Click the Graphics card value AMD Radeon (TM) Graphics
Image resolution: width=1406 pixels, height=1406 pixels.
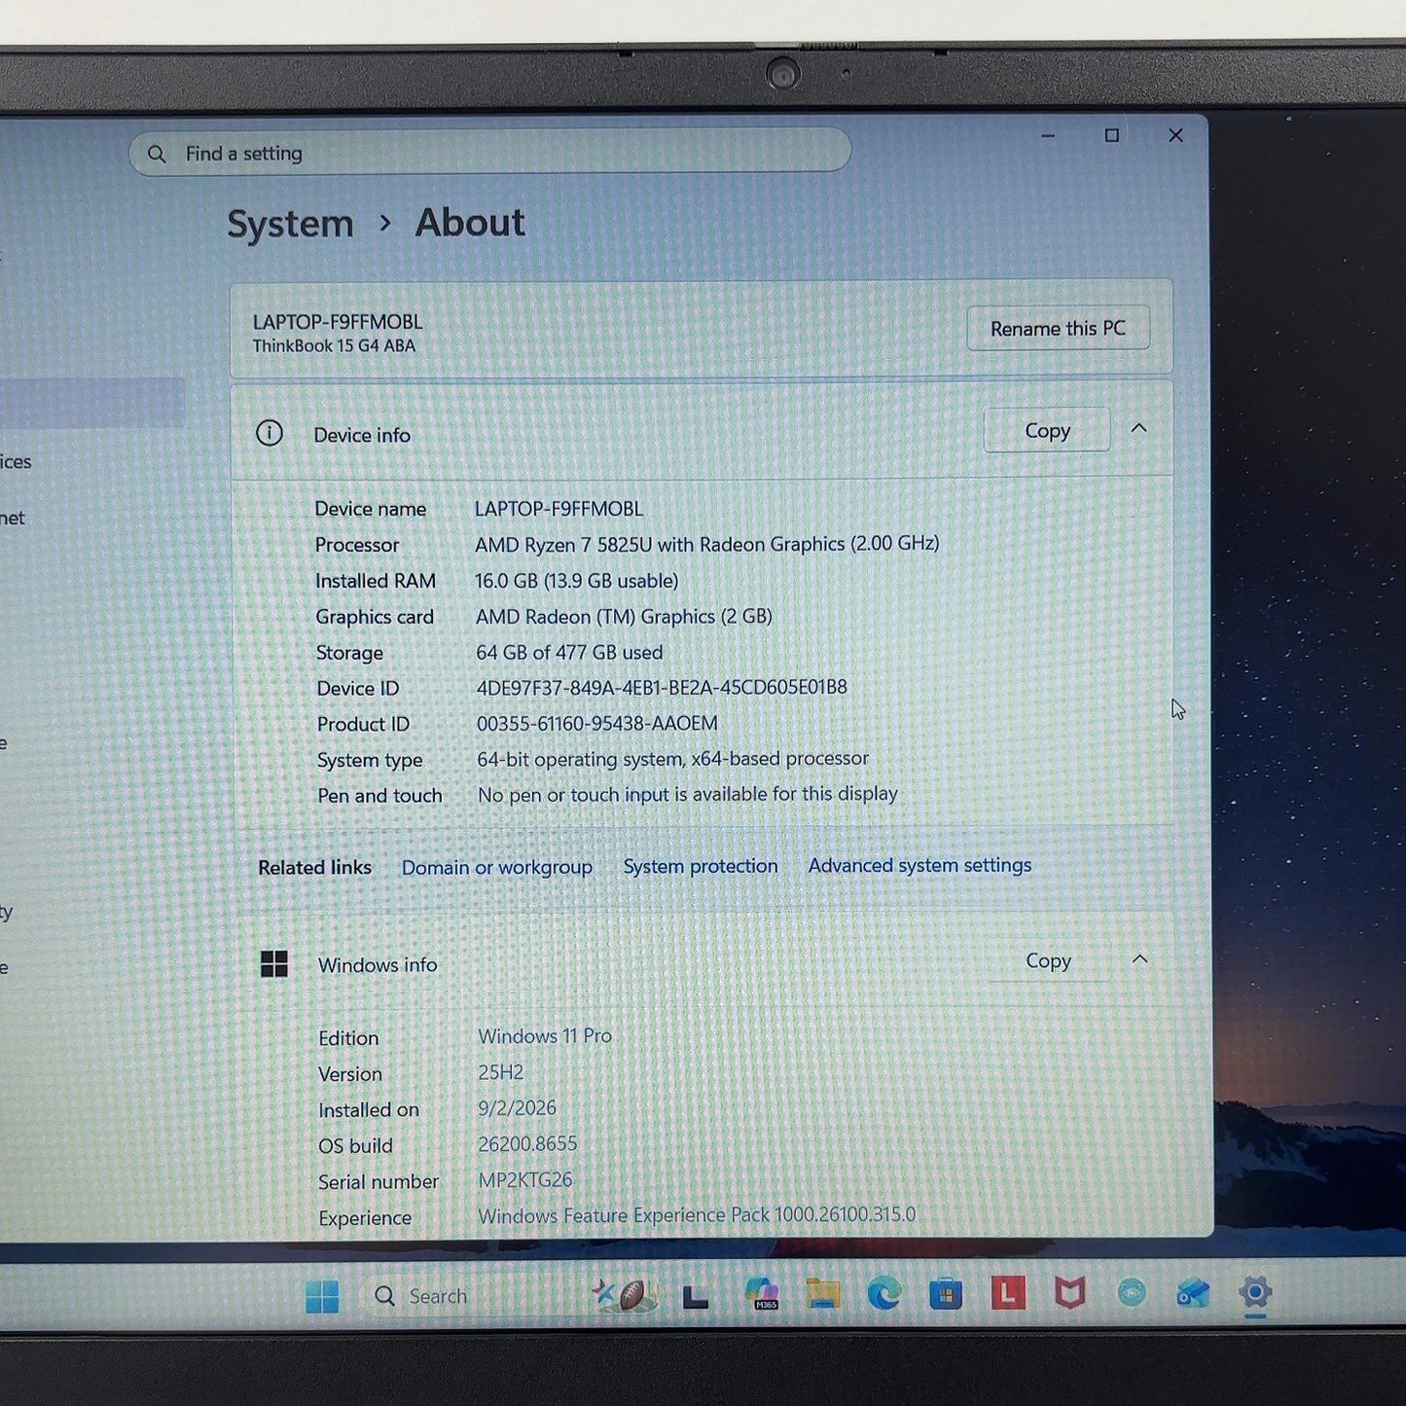595,617
